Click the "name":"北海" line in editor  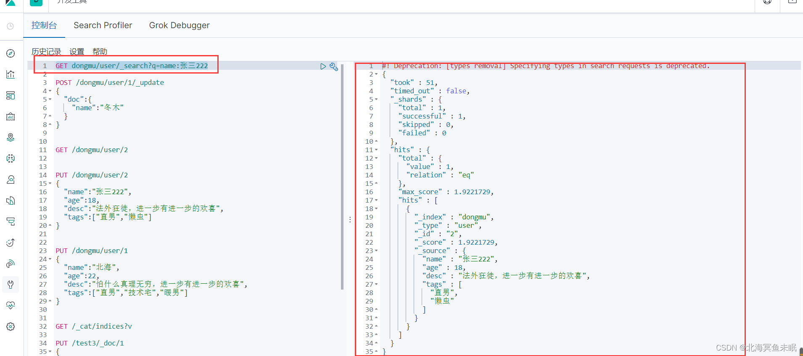pyautogui.click(x=92, y=267)
